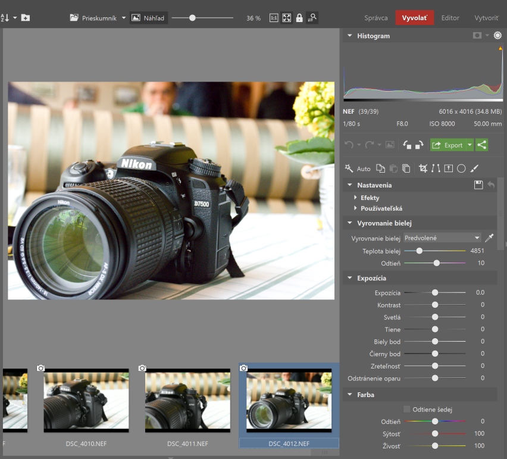Click the Share icon next to Export
The image size is (507, 459).
[x=481, y=145]
